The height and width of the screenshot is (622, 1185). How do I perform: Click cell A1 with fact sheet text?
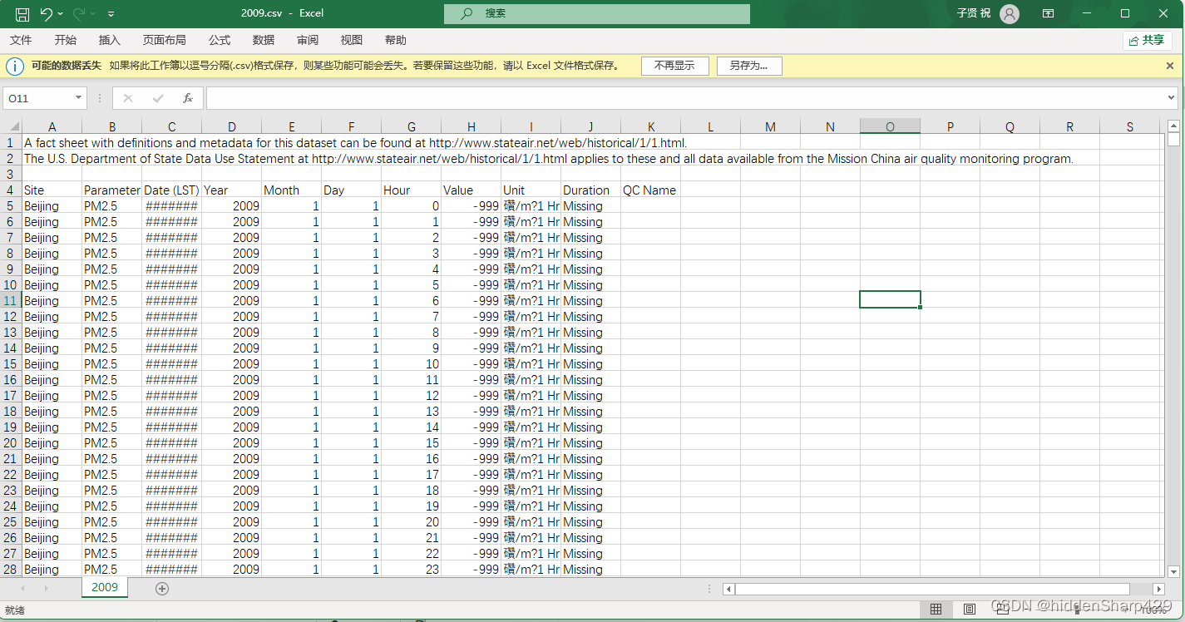coord(52,143)
